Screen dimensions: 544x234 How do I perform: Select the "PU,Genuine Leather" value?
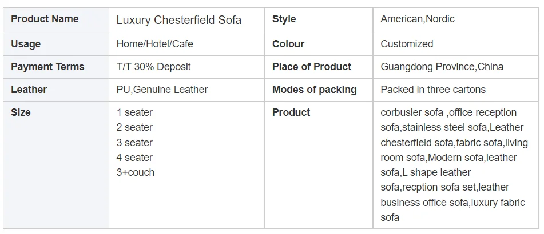[162, 90]
